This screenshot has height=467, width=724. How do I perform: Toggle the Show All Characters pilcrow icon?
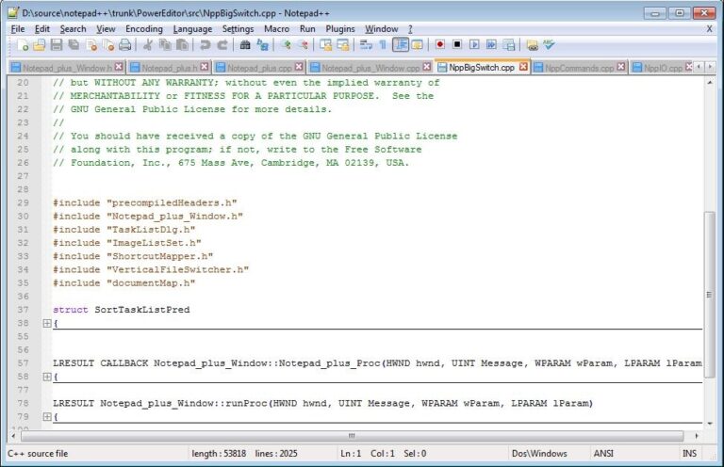click(383, 44)
